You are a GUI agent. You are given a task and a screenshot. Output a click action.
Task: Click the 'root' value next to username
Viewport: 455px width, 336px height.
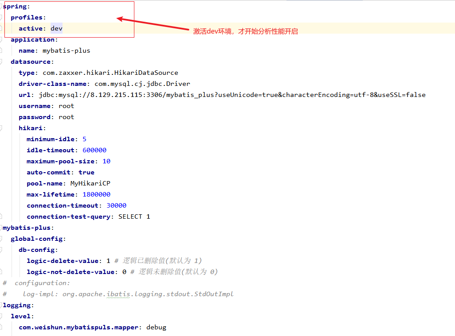click(66, 106)
